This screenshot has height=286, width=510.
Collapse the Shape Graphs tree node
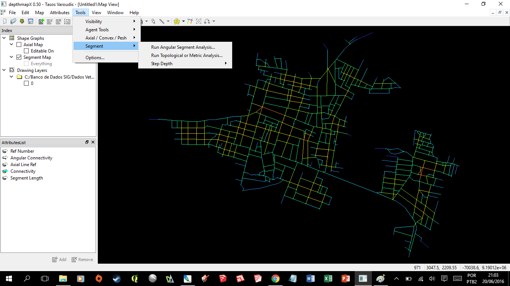click(x=4, y=38)
